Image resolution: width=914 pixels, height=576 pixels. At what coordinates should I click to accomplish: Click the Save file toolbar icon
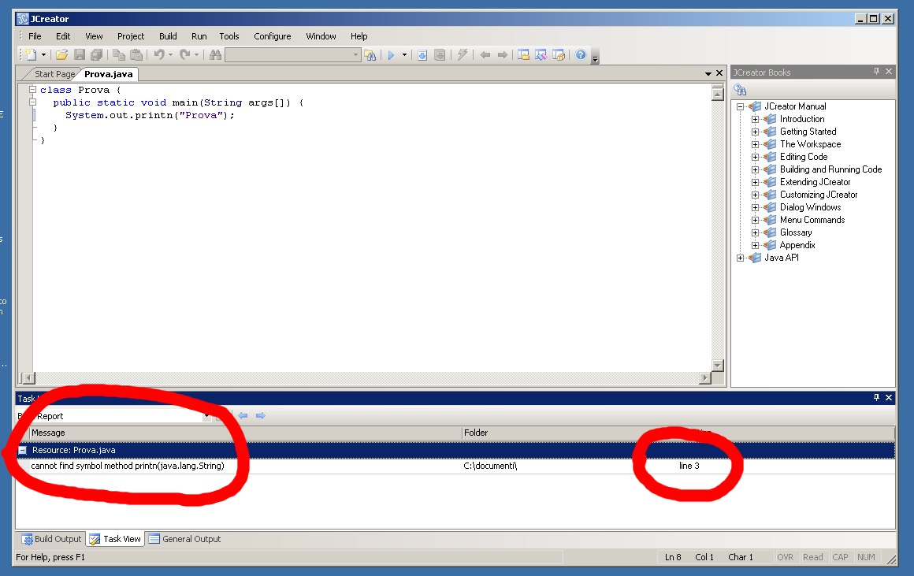click(x=79, y=55)
